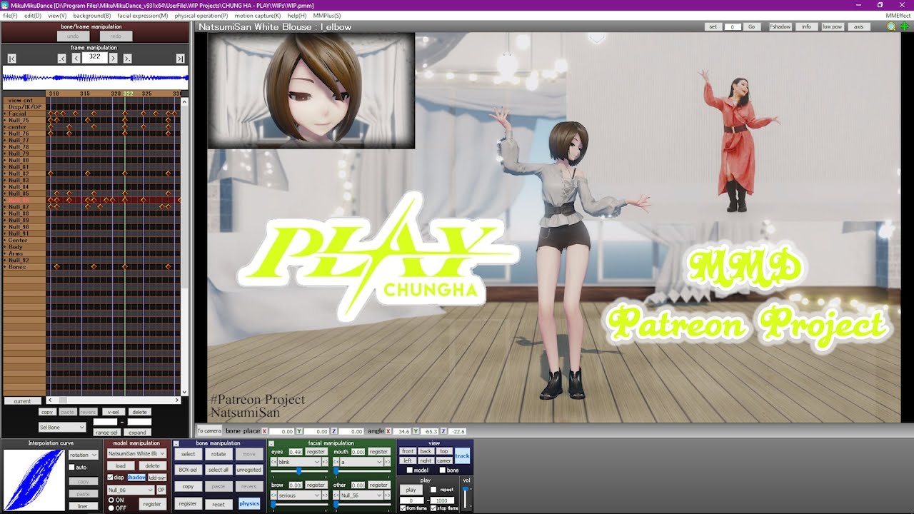This screenshot has height=514, width=914.
Task: Click keyframe diamond in Bones row at frame 322
Action: click(x=124, y=267)
